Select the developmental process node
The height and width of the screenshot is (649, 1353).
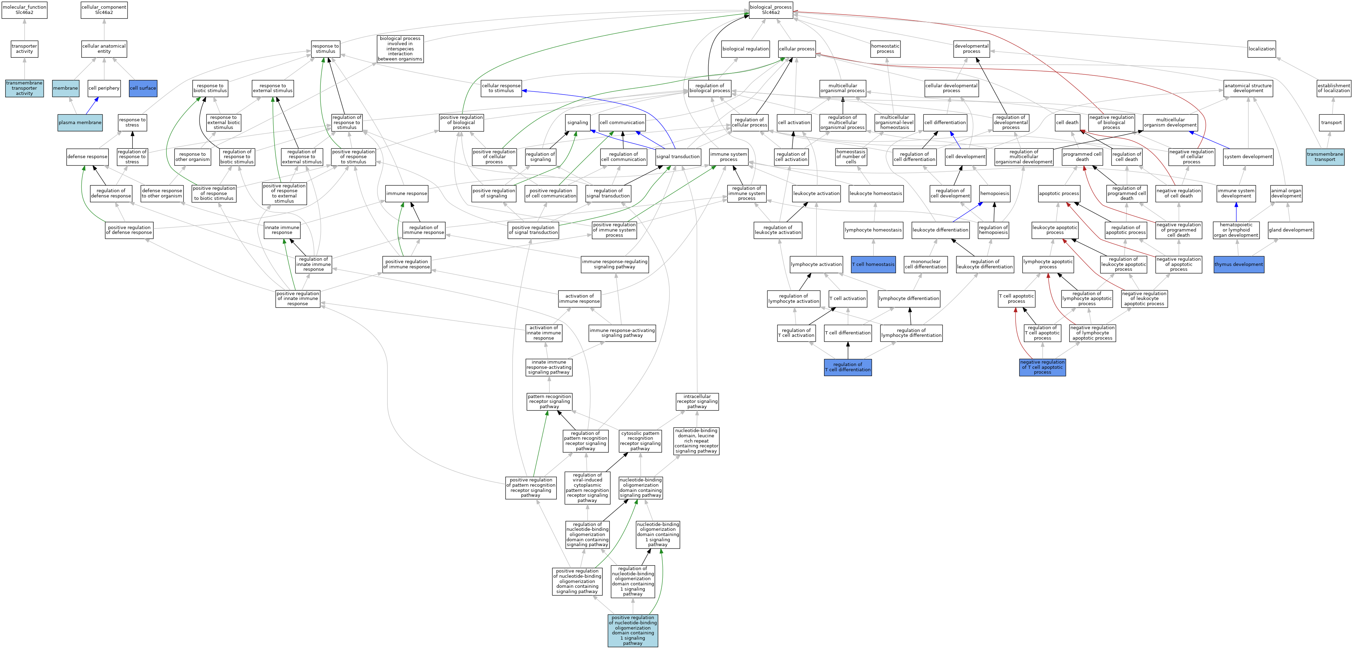point(972,49)
